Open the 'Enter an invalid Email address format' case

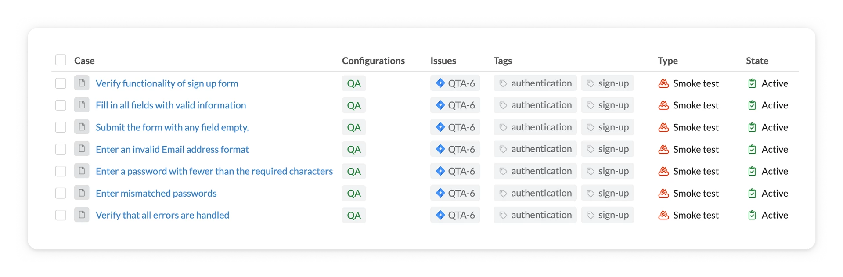point(172,149)
